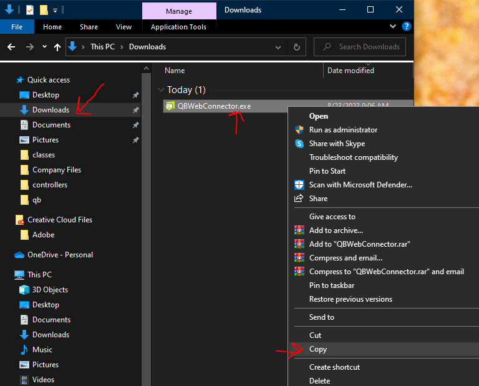The width and height of the screenshot is (479, 386).
Task: Collapse the Today group chevron
Action: pyautogui.click(x=161, y=90)
